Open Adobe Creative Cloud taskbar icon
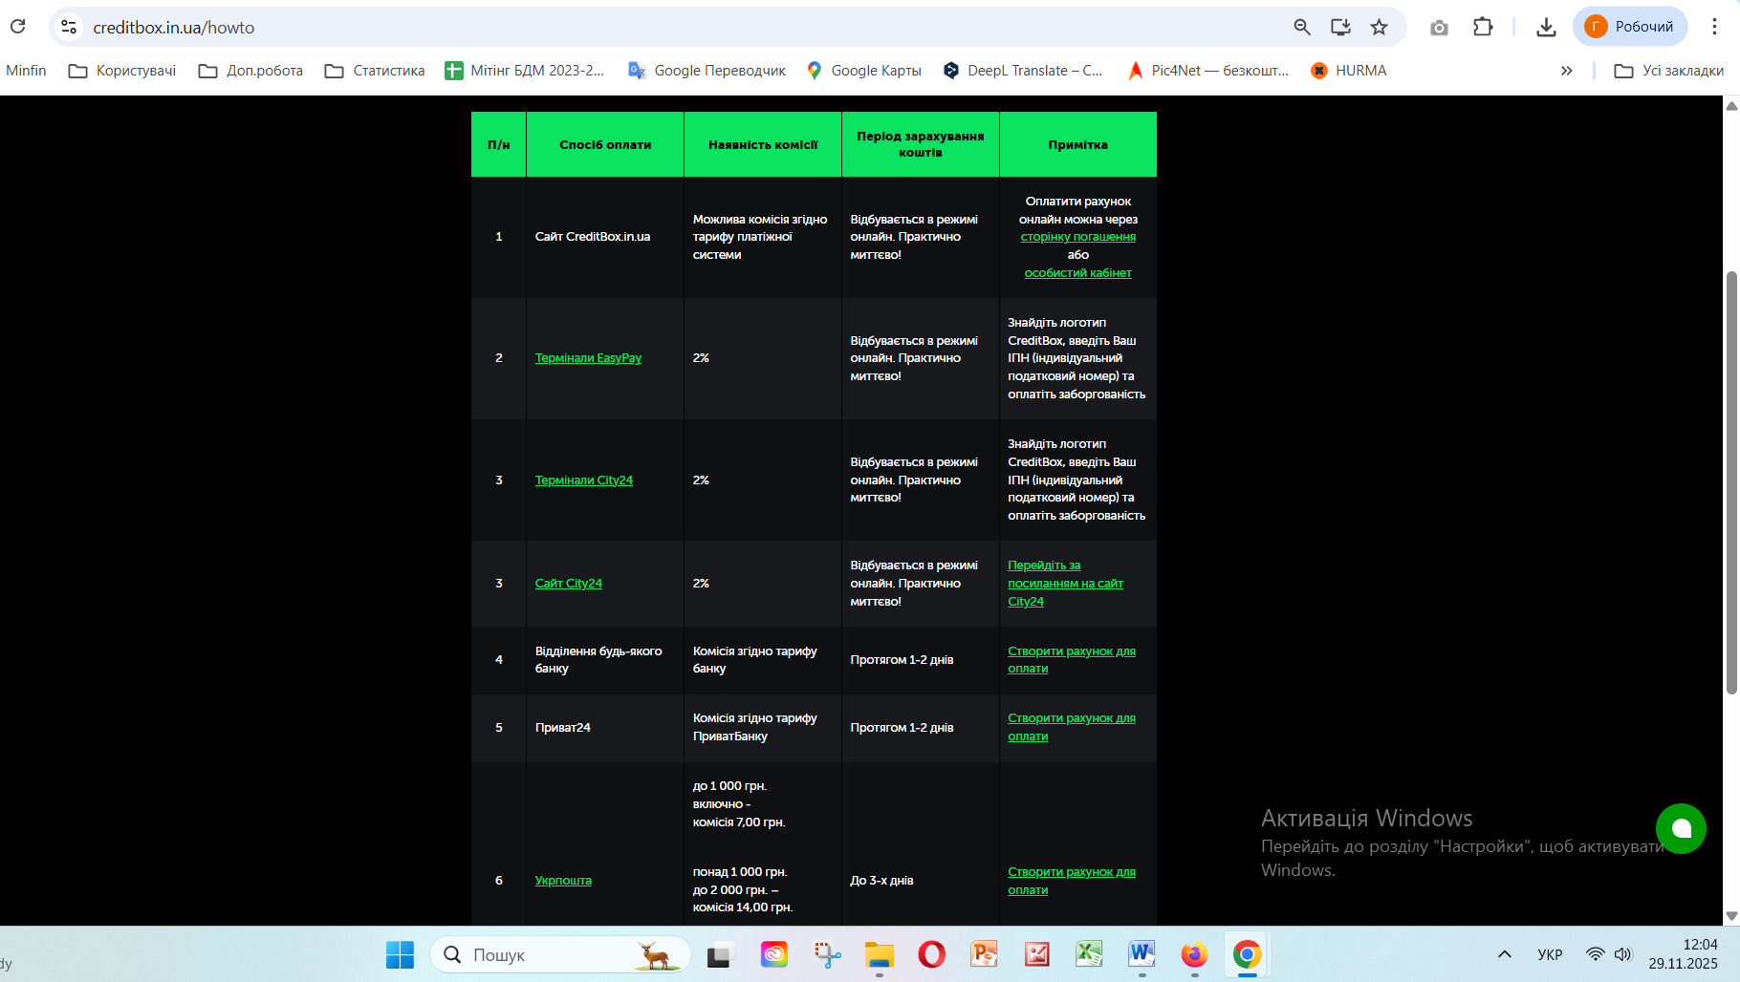This screenshot has height=982, width=1740. 774,954
